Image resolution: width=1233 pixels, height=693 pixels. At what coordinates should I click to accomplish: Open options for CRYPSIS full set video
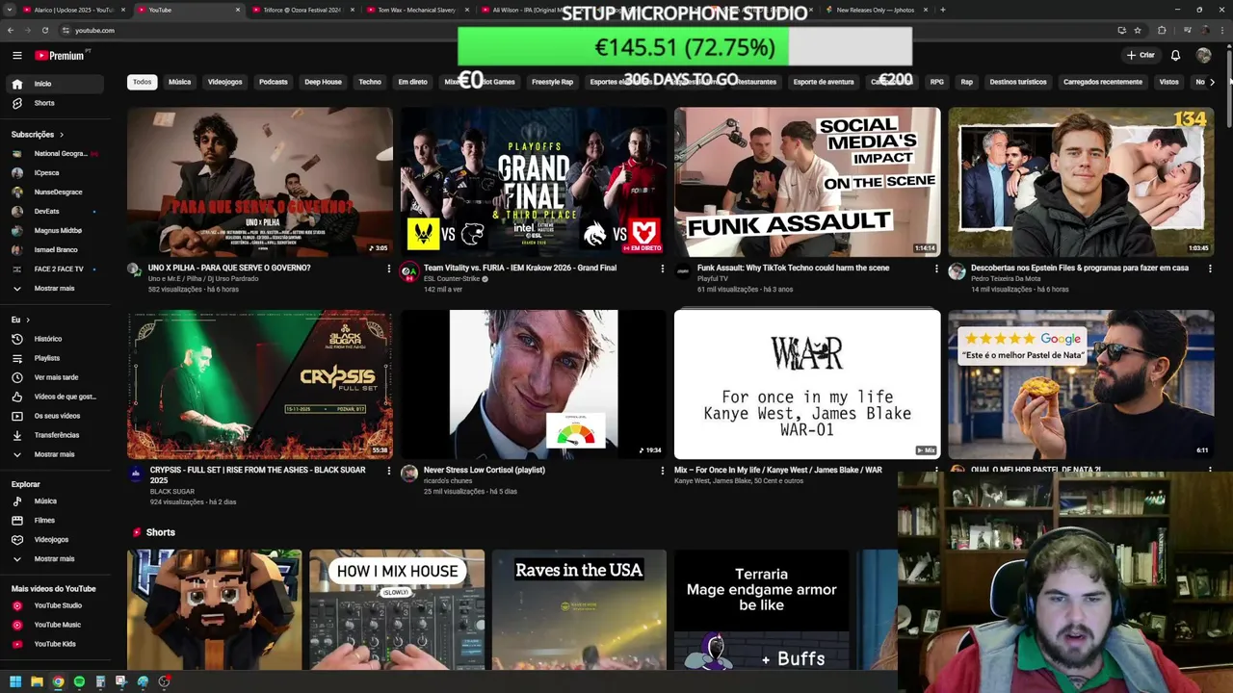pos(388,471)
